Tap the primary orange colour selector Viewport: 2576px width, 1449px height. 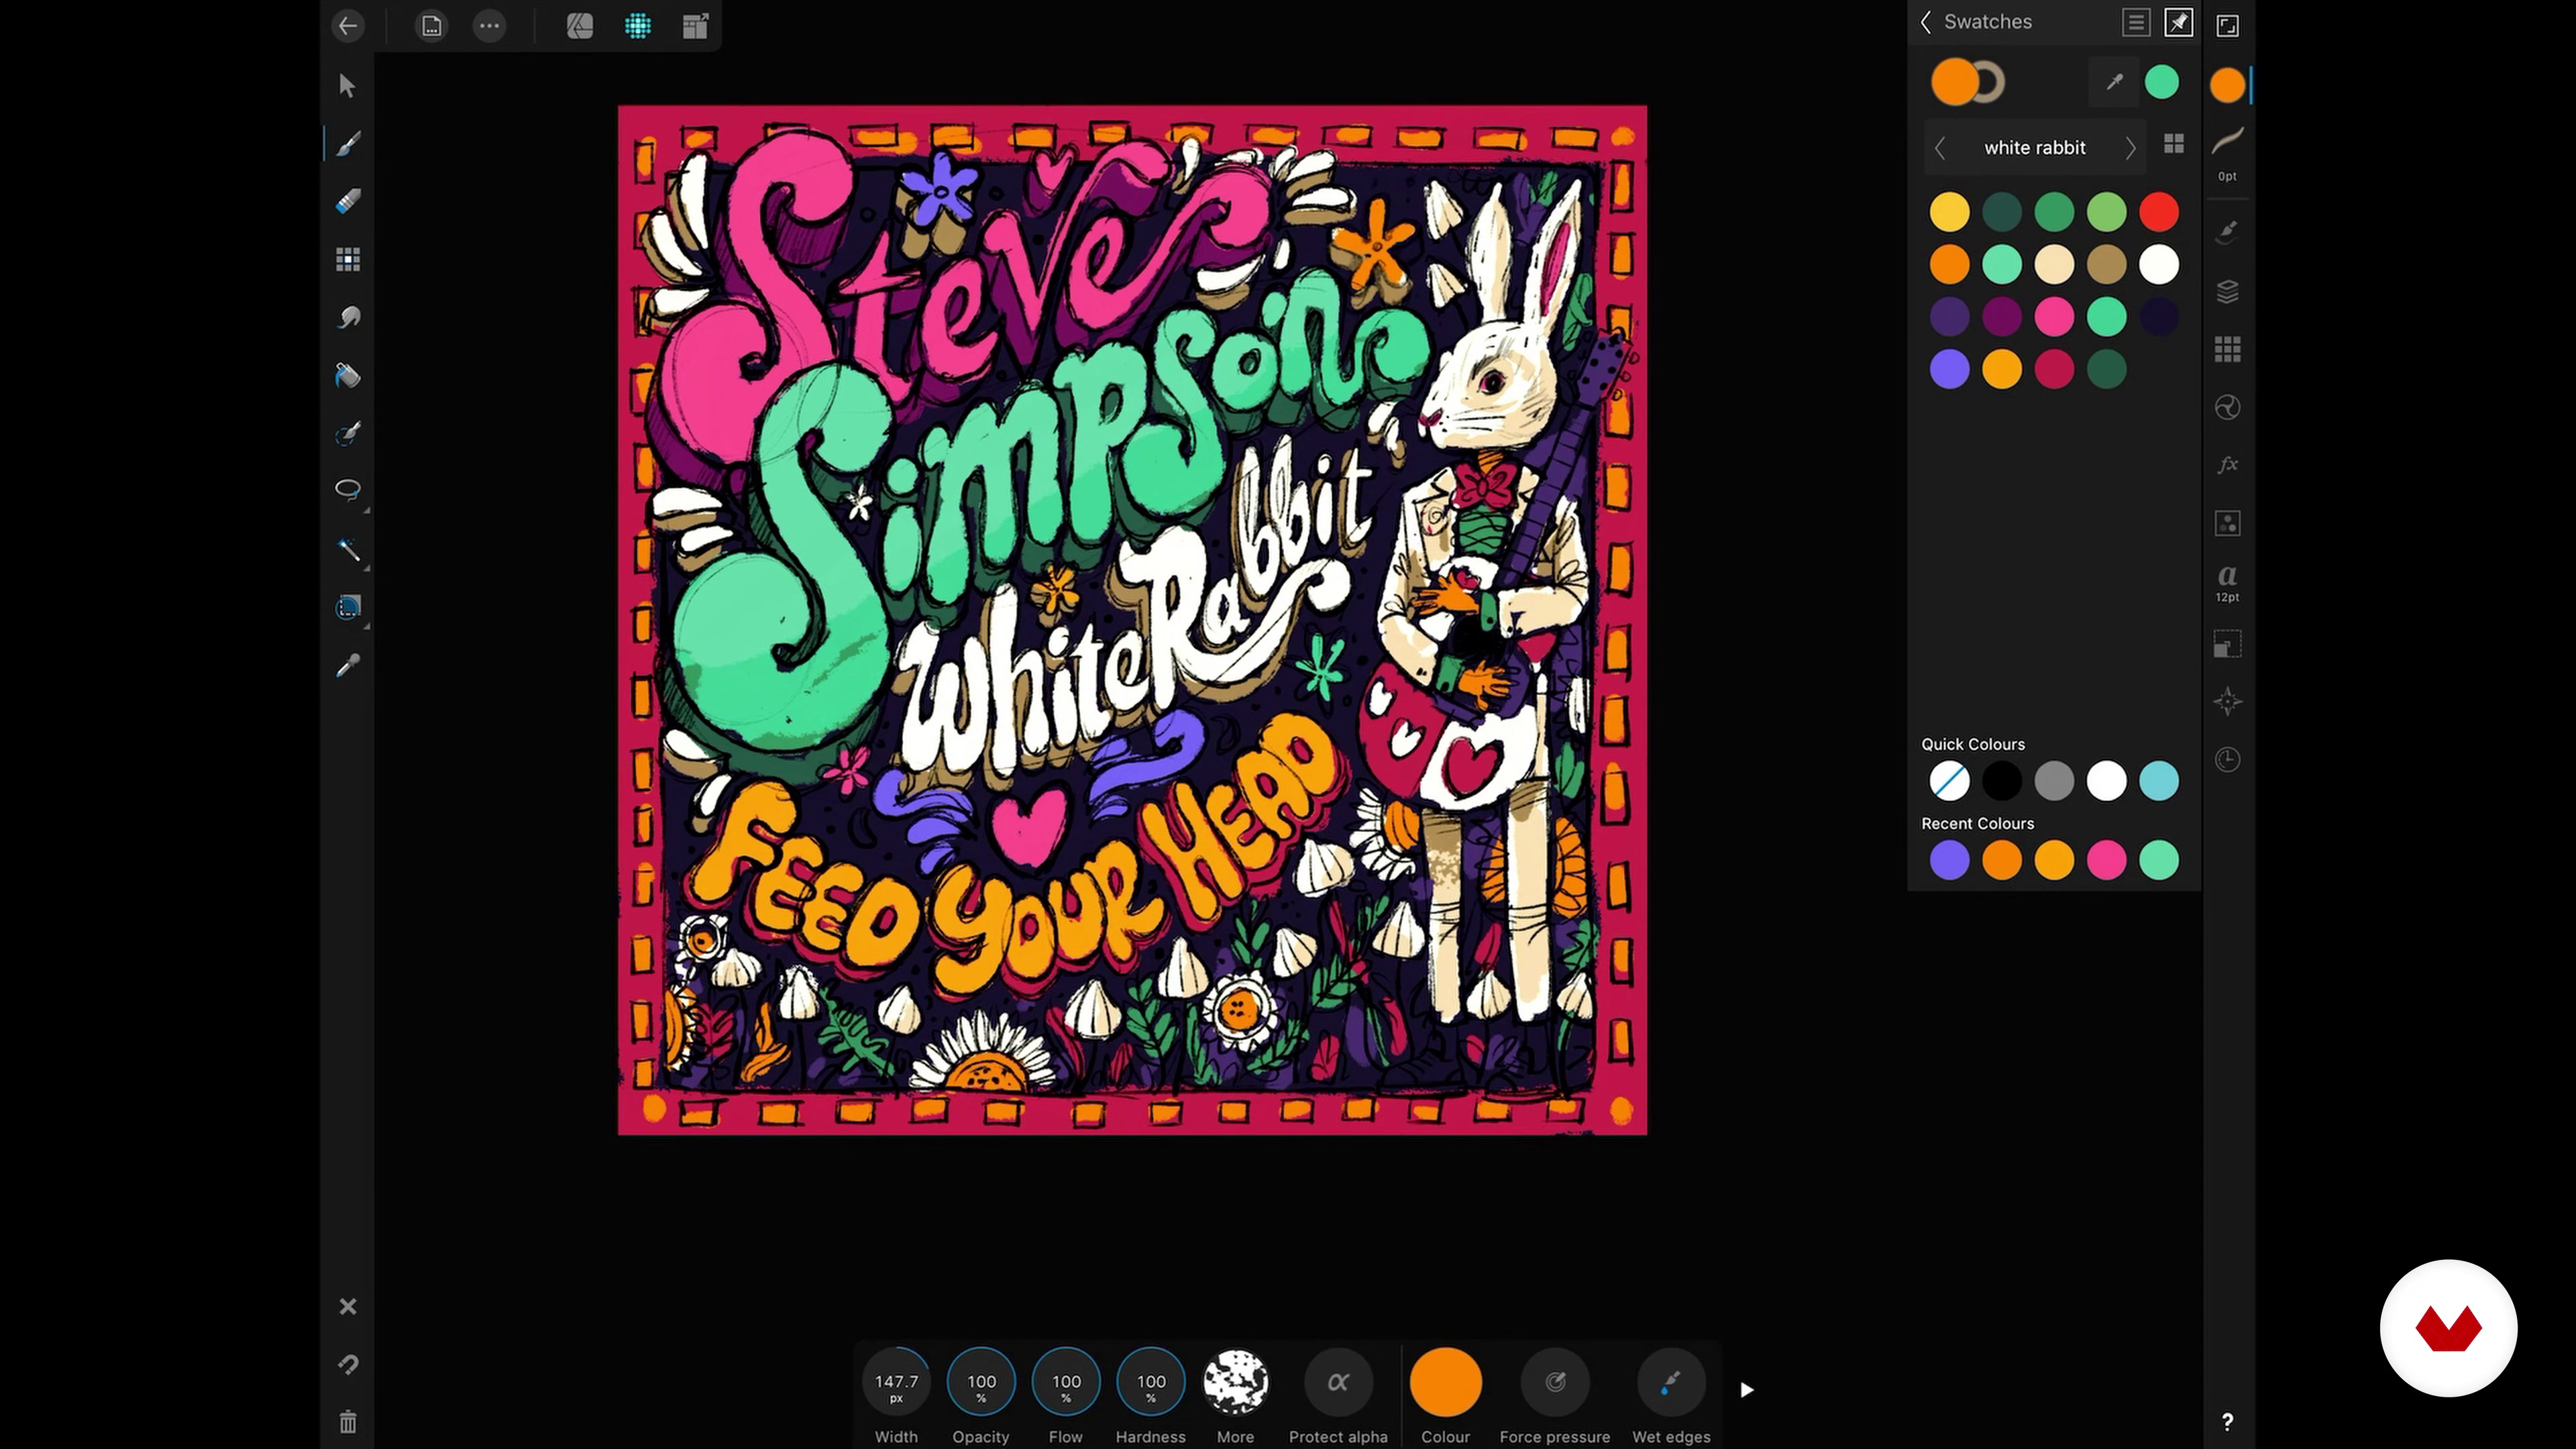[x=1954, y=82]
